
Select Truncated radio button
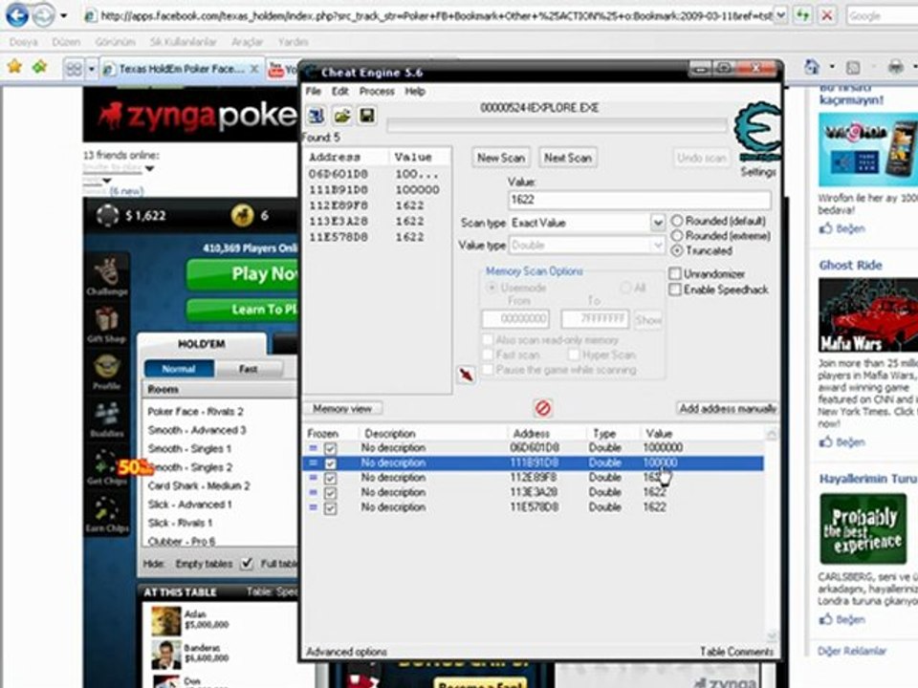[x=677, y=250]
